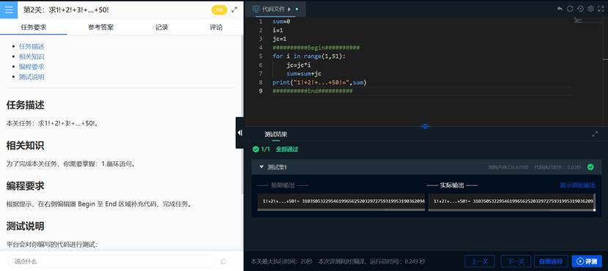Click line number 9 in gutter
Image resolution: width=608 pixels, height=271 pixels.
(x=261, y=91)
